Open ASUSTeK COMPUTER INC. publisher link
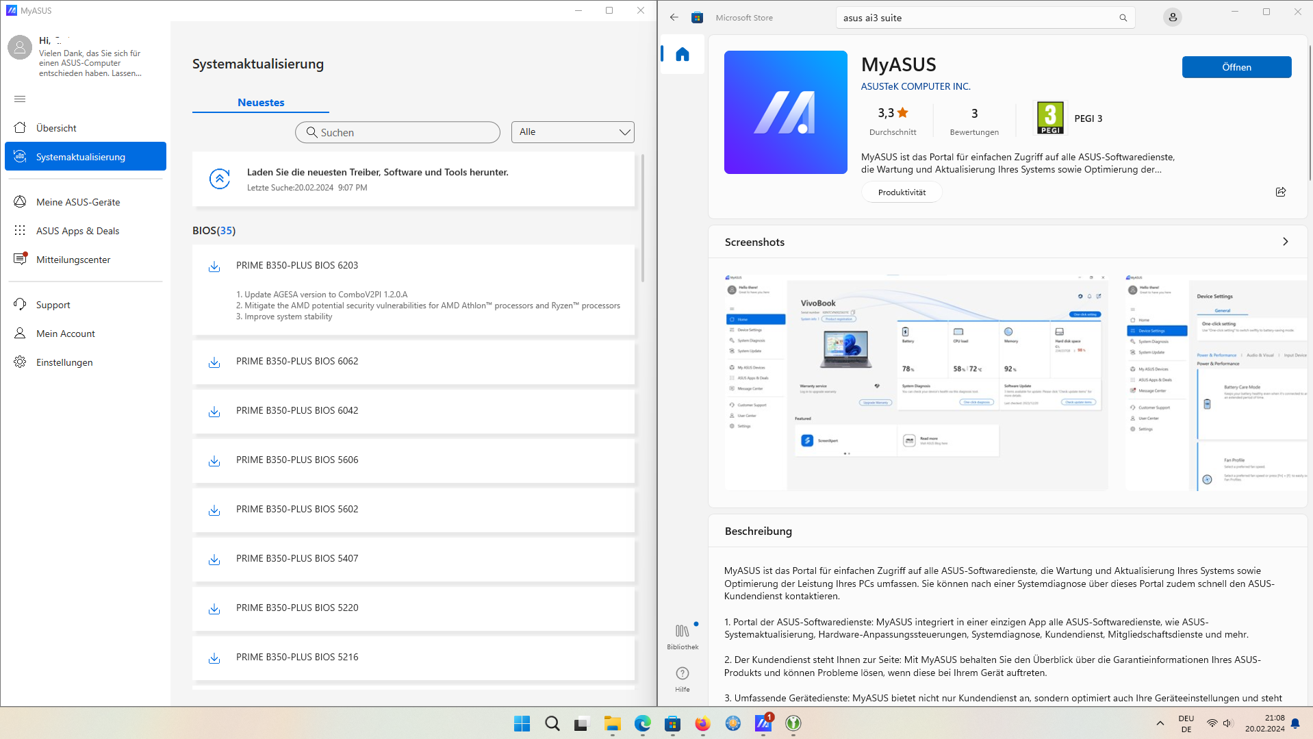The height and width of the screenshot is (739, 1313). pyautogui.click(x=916, y=86)
